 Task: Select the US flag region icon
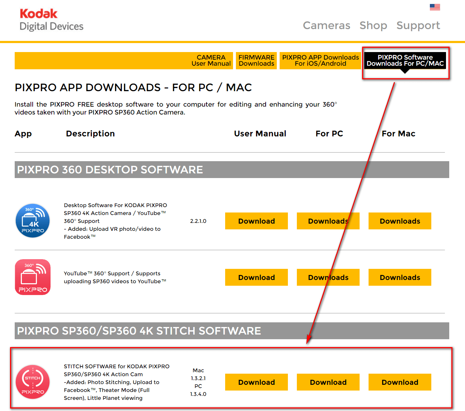[435, 7]
